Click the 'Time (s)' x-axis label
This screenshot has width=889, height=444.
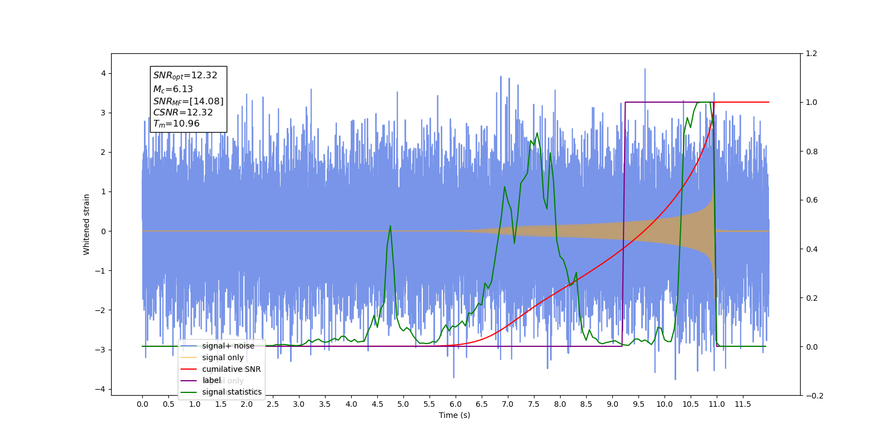click(x=455, y=415)
